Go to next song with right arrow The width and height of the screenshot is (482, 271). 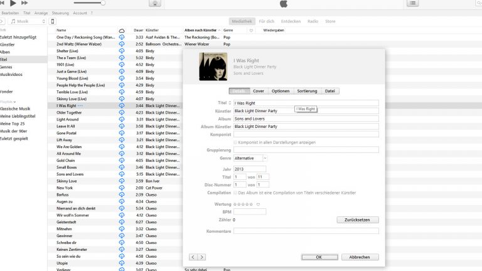pos(201,257)
